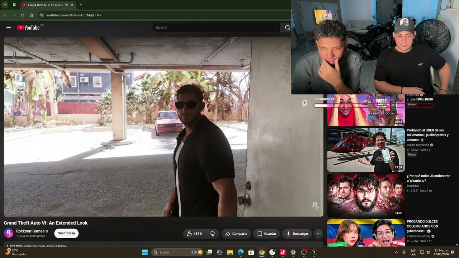Open Task View from the taskbar
459x258 pixels.
[209, 252]
